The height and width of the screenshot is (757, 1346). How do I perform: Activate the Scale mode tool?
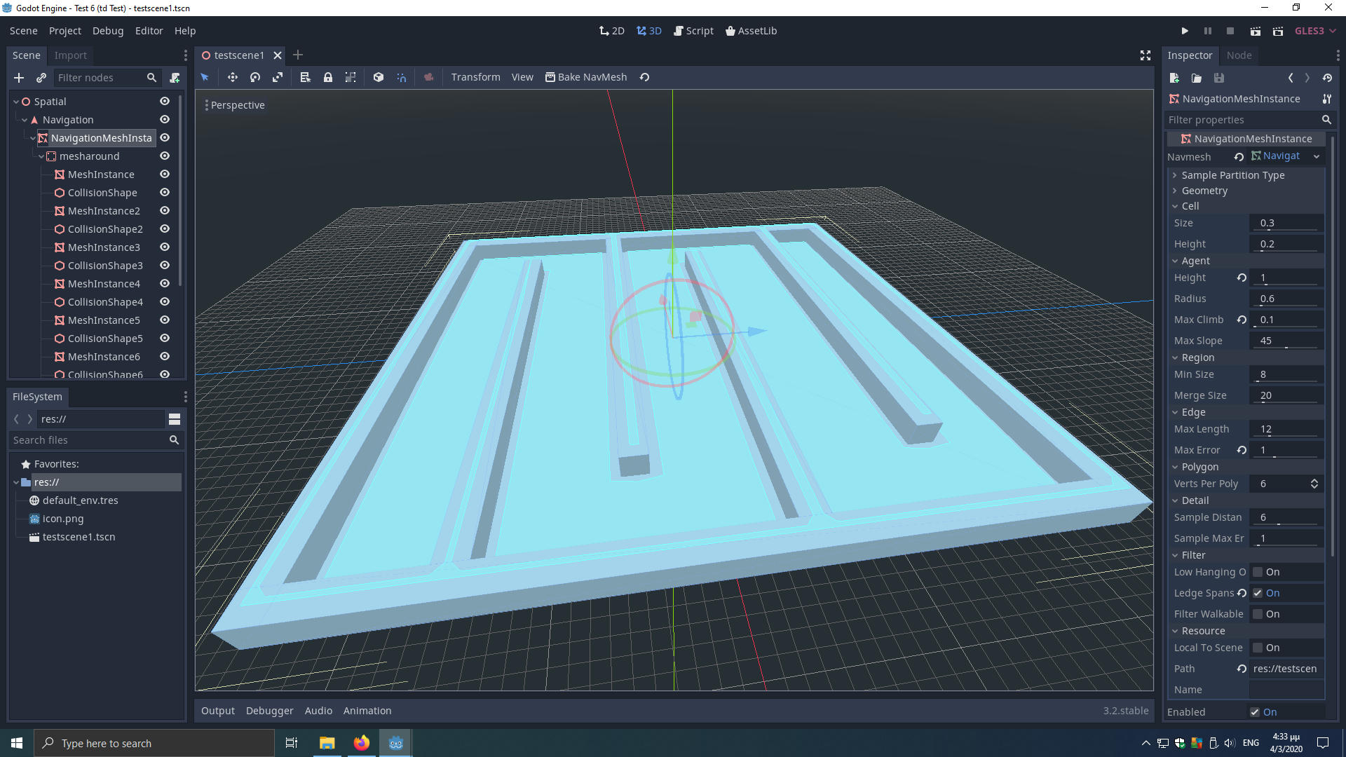click(x=278, y=77)
